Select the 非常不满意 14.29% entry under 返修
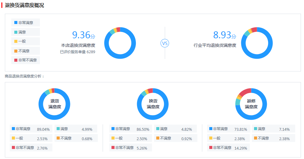Viewport: 304px width, 159px height. pyautogui.click(x=228, y=148)
